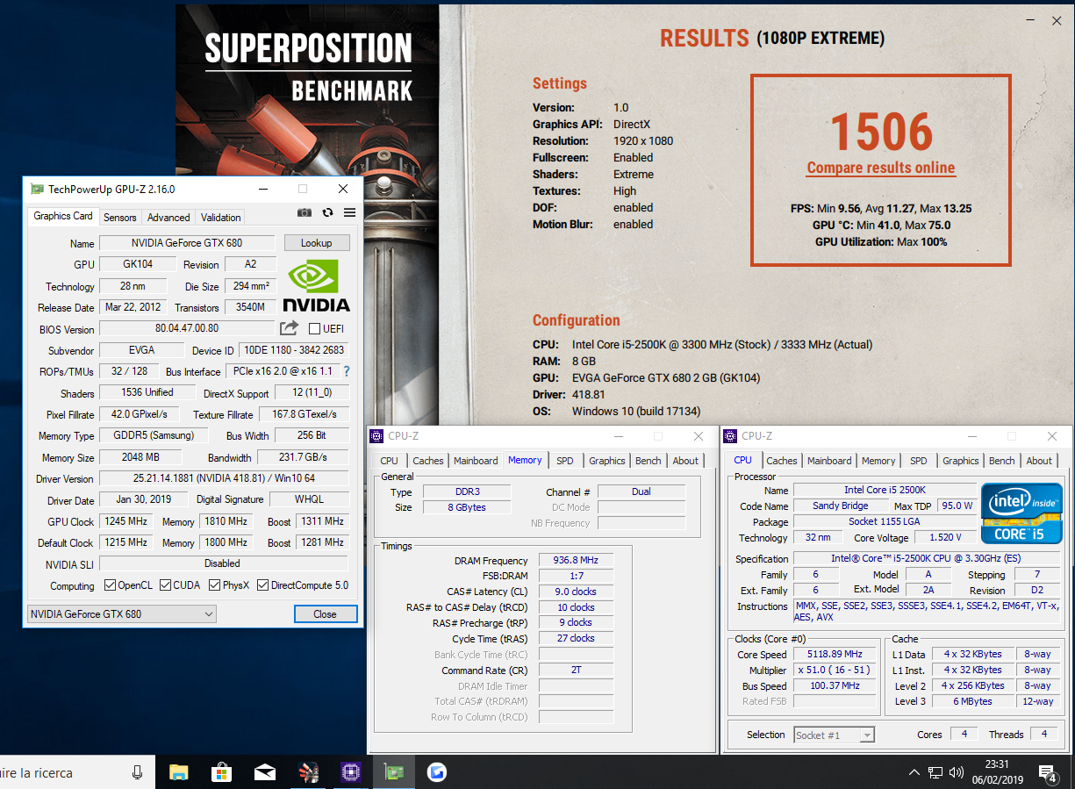Click the BIOS Version field 80.04.47.00.80
1075x789 pixels.
(x=187, y=328)
